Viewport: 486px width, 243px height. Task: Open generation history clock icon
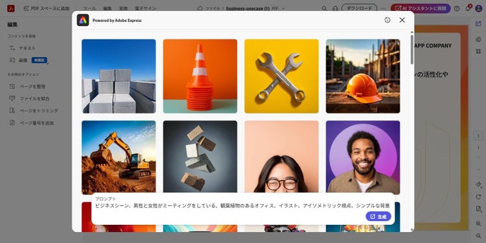[x=387, y=20]
